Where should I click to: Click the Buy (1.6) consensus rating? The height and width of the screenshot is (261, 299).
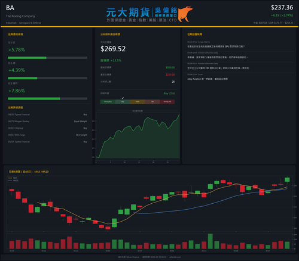point(169,94)
